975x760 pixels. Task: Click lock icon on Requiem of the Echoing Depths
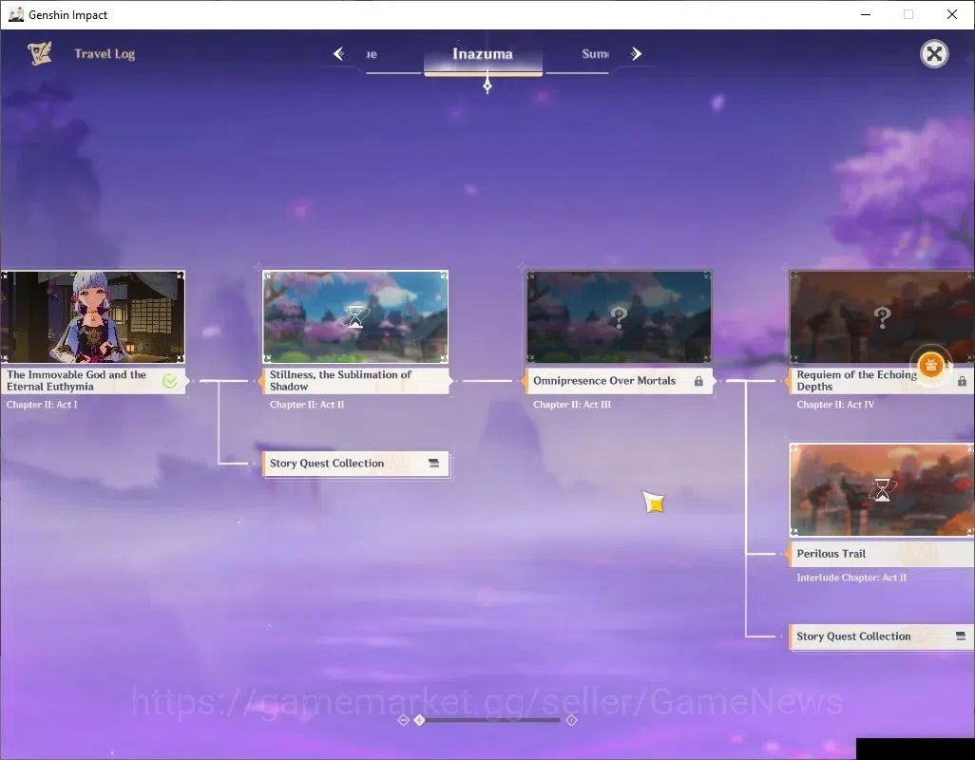(962, 381)
